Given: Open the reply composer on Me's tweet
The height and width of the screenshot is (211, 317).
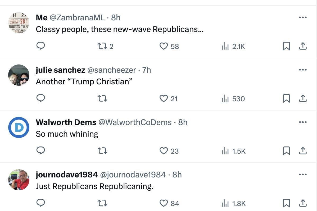Looking at the screenshot, I should click(x=41, y=46).
